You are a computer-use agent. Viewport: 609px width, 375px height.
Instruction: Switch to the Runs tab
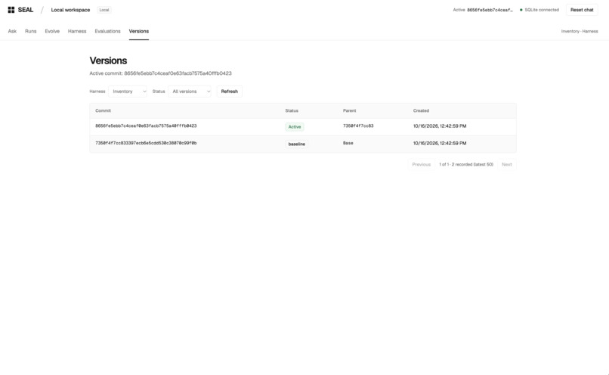coord(31,31)
